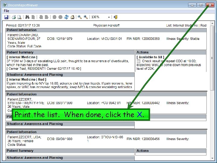Click Cerner Test, RESIDENT1 signature line
This screenshot has width=217, height=163.
(x=44, y=69)
